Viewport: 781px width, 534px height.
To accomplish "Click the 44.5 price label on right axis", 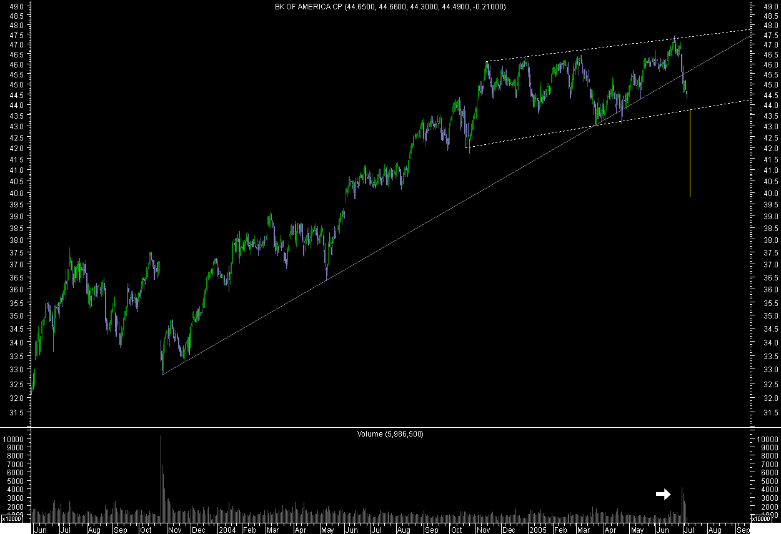I will pyautogui.click(x=770, y=95).
